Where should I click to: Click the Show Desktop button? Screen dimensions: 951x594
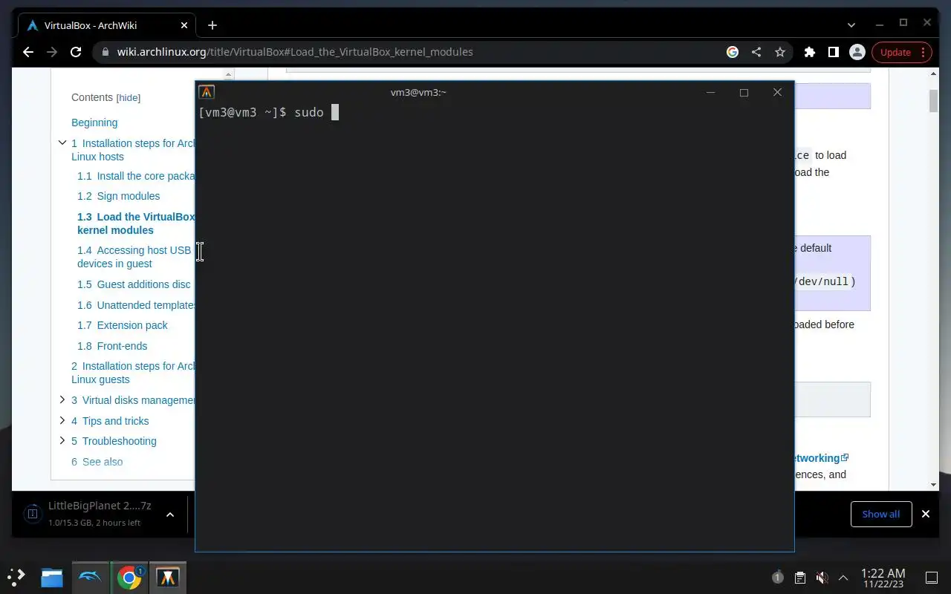[x=931, y=577]
